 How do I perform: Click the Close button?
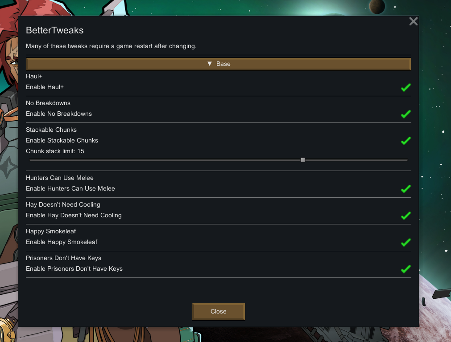[218, 312]
